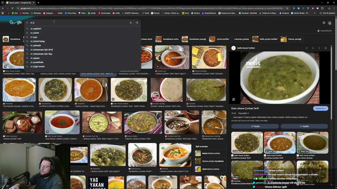Select suggestion 'ot çayı'
Image resolution: width=337 pixels, height=189 pixels.
(x=82, y=37)
